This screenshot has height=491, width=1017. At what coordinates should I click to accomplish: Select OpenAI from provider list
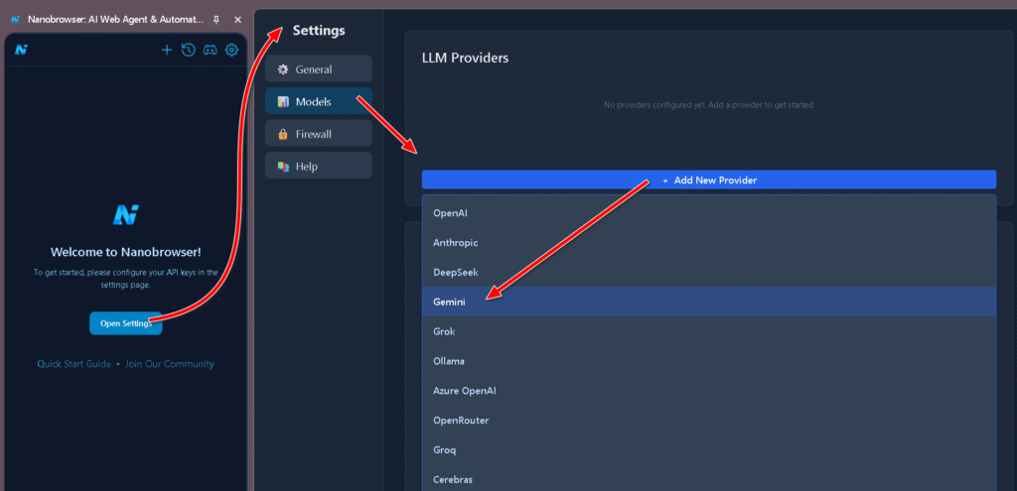click(x=709, y=213)
